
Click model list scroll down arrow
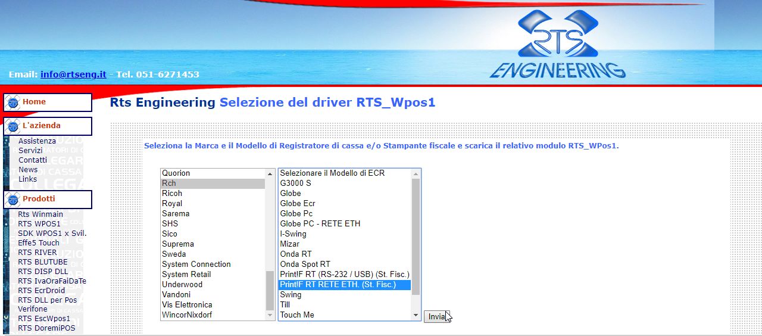point(416,315)
